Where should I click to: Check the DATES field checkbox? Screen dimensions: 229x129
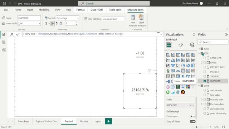[205, 63]
